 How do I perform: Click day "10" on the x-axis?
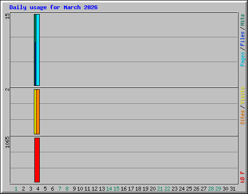click(x=80, y=189)
